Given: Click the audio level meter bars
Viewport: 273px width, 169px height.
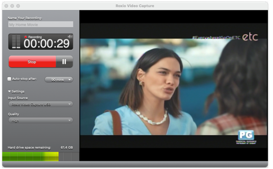Looking at the screenshot, I should 16,42.
